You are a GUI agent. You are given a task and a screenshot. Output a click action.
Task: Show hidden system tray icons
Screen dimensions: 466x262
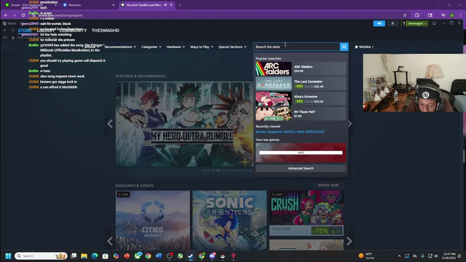tap(399, 256)
